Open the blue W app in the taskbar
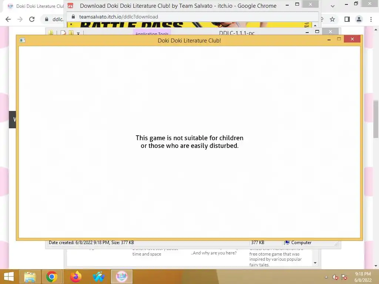The image size is (379, 284). (98, 277)
